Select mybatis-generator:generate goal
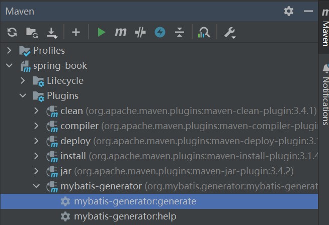This screenshot has height=225, width=329. coord(159,201)
